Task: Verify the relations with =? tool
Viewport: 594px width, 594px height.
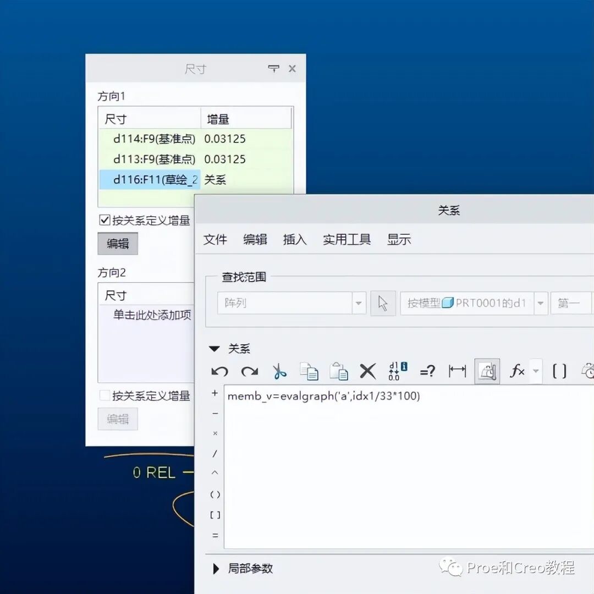Action: pyautogui.click(x=428, y=371)
